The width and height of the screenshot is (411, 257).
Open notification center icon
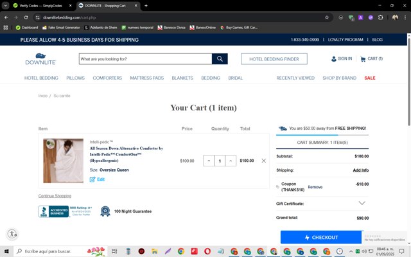coord(401,251)
